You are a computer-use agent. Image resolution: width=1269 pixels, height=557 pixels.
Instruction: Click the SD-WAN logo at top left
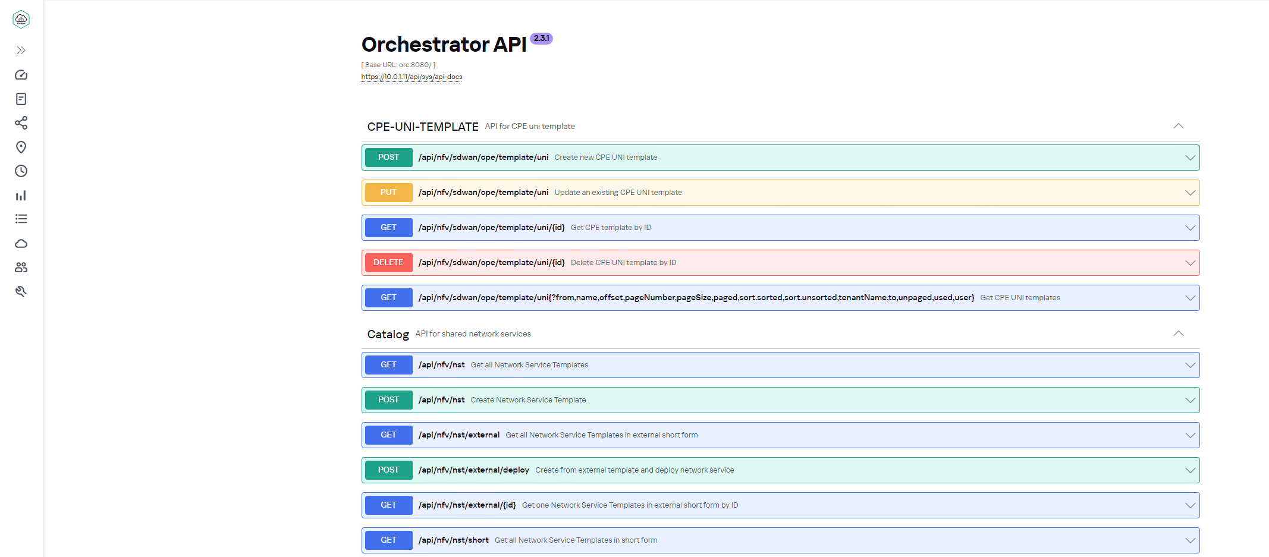coord(21,20)
